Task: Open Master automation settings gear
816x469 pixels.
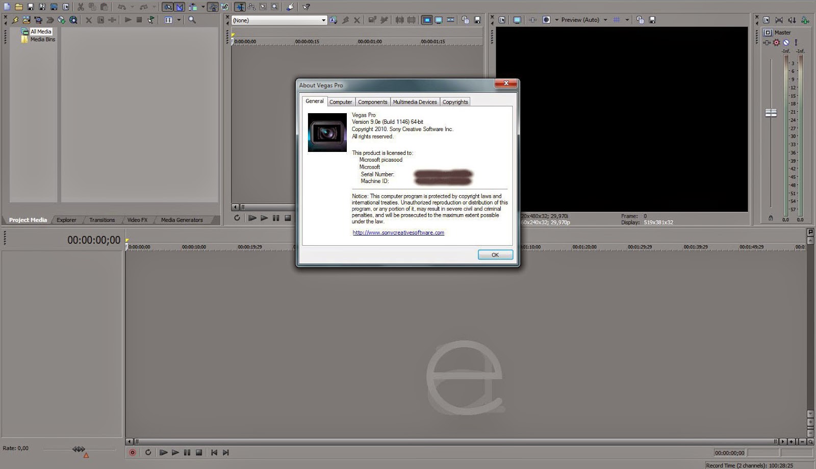Action: click(777, 43)
